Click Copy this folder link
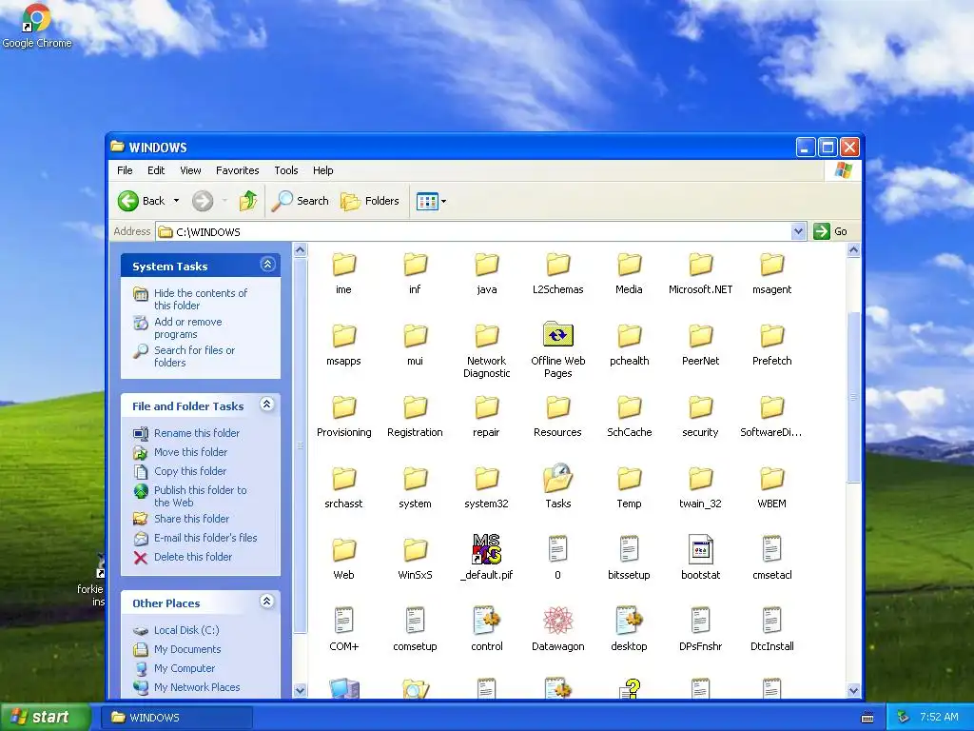The width and height of the screenshot is (974, 731). (x=190, y=471)
